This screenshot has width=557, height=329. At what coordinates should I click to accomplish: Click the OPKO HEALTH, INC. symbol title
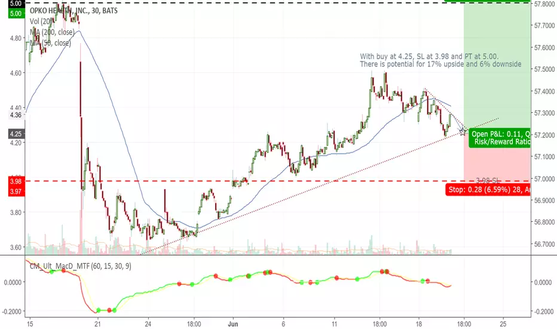click(x=74, y=11)
